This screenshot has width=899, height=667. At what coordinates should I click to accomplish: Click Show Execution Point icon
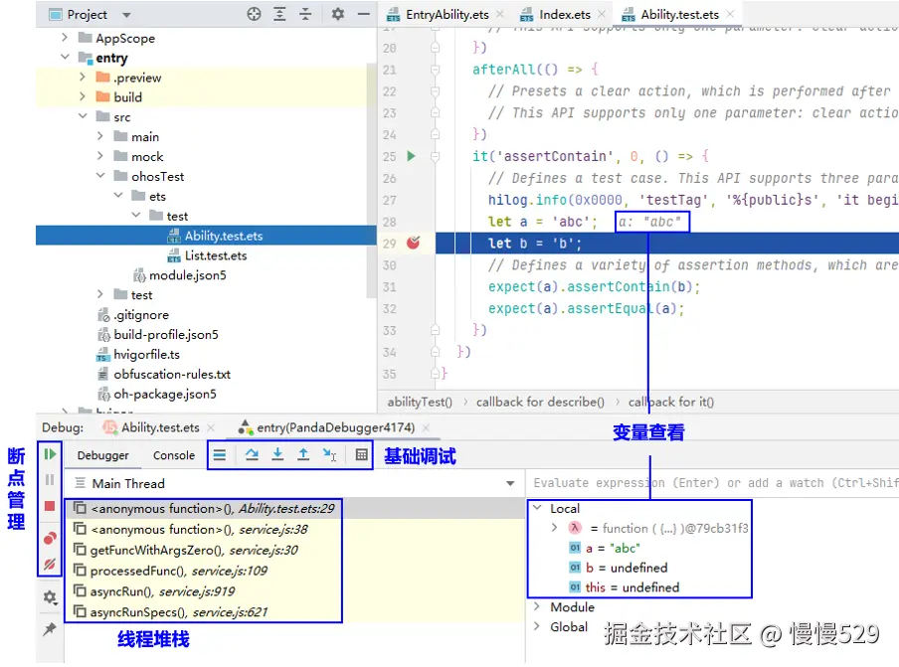(220, 455)
